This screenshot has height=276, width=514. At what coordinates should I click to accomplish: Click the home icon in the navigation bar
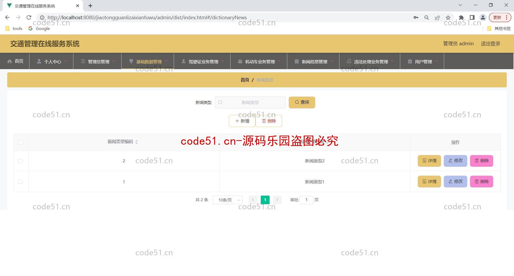point(10,61)
